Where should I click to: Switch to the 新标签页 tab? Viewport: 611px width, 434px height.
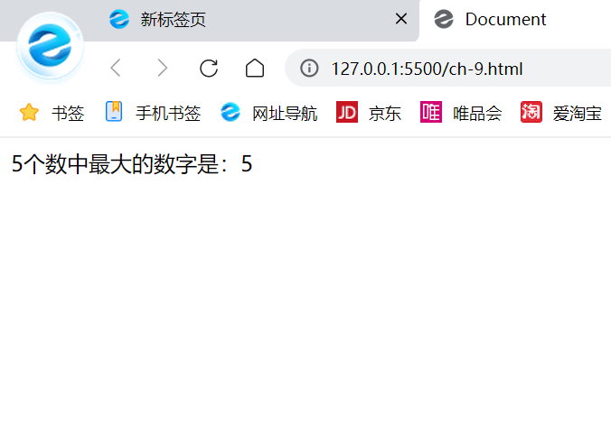pos(173,20)
